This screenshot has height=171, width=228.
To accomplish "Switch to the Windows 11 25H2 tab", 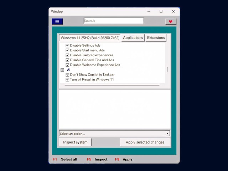I will point(90,38).
